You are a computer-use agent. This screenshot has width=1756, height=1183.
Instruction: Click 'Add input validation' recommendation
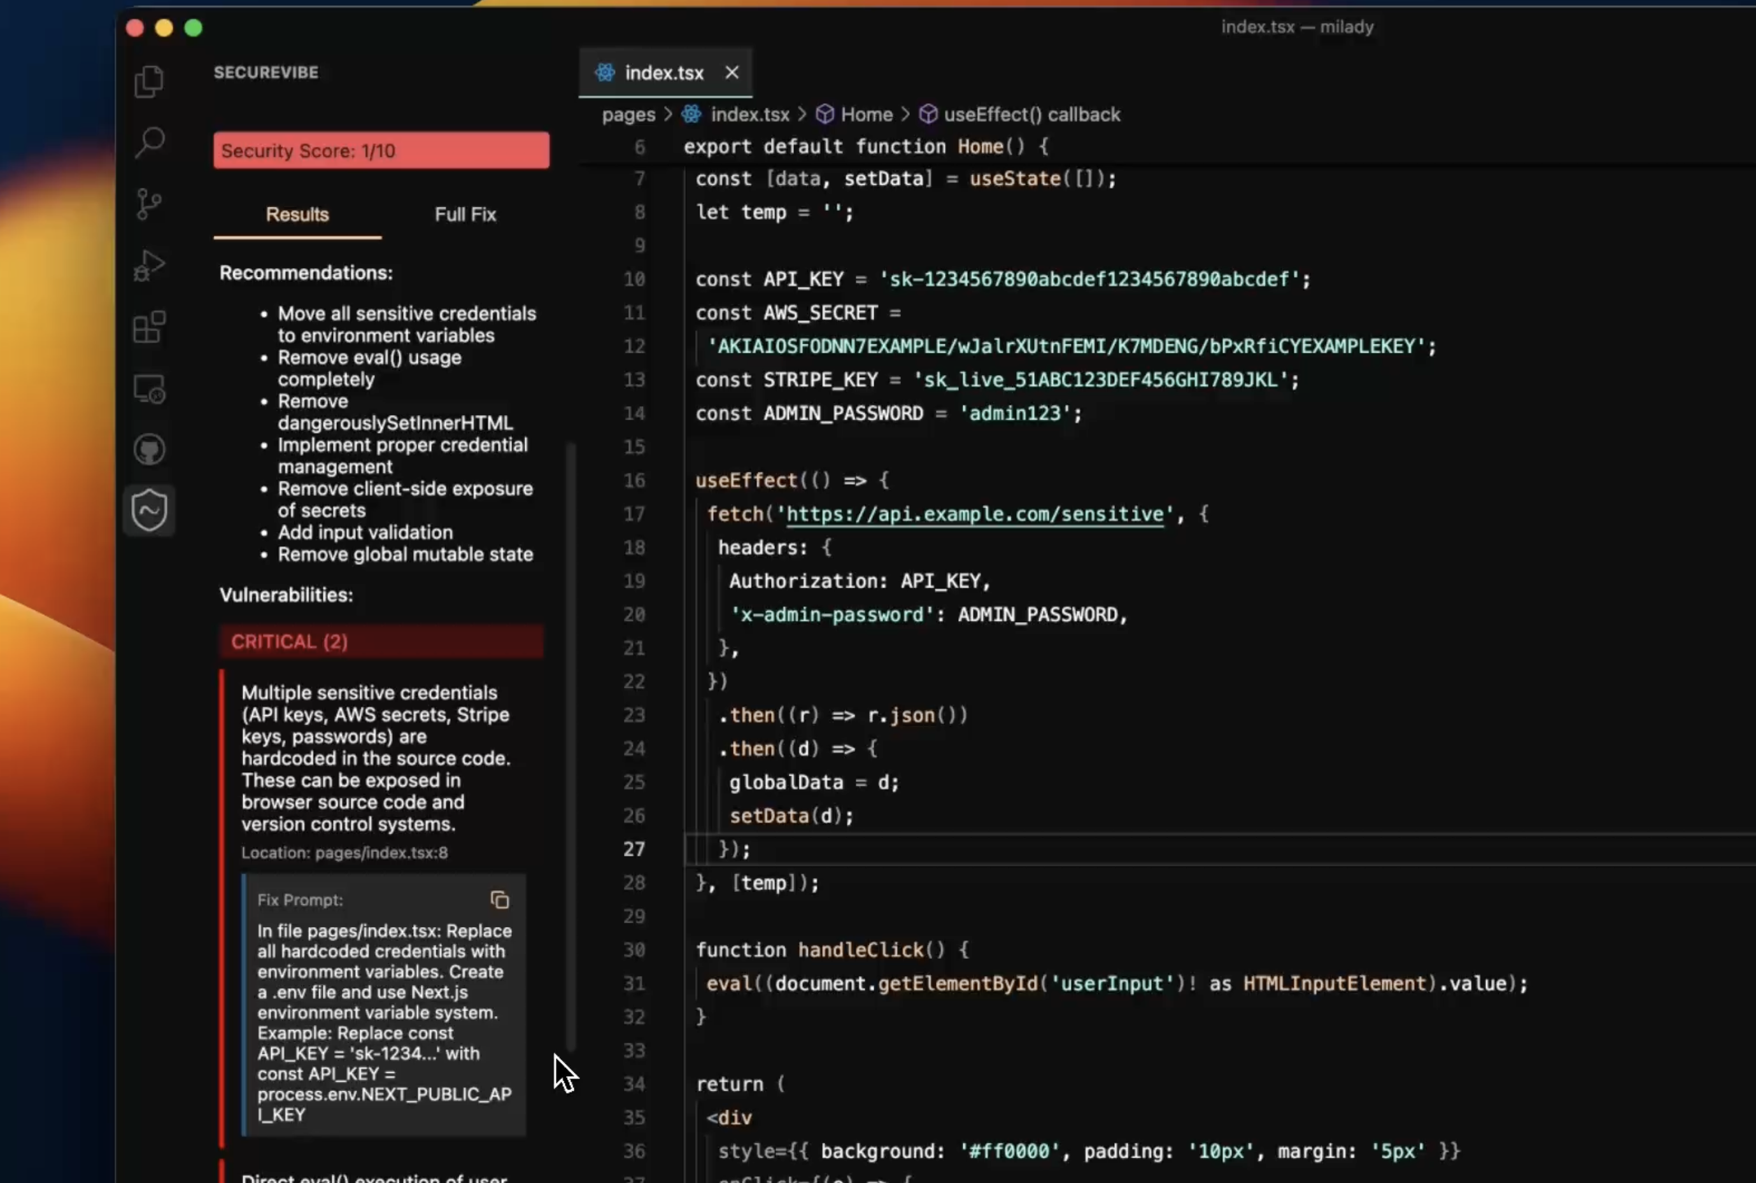365,532
